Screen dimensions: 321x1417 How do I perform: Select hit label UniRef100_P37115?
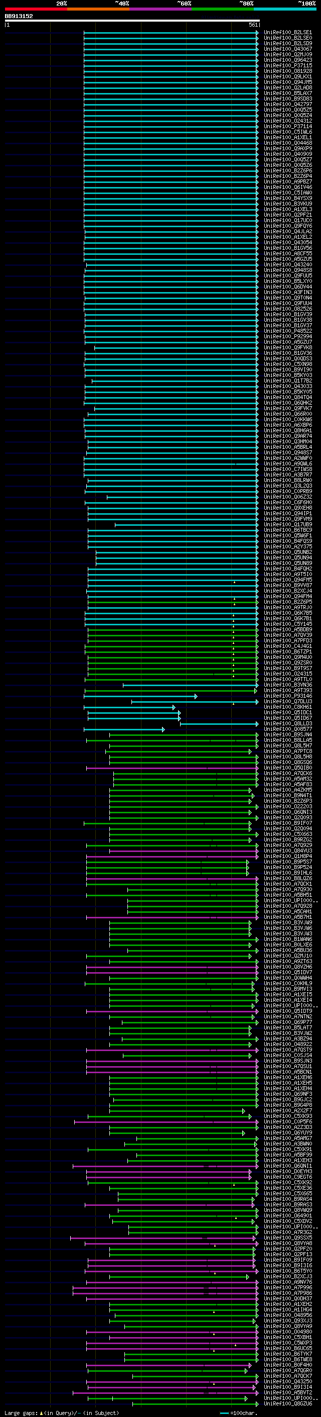288,65
